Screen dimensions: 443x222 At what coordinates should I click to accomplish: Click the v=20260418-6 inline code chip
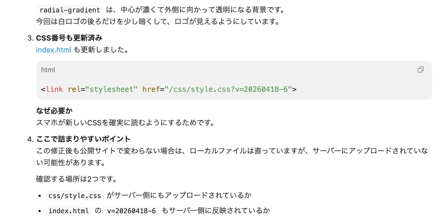coord(131,211)
